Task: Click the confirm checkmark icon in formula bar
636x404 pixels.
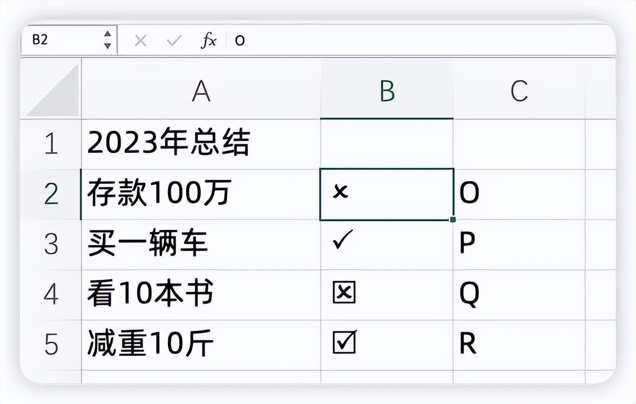Action: coord(174,41)
